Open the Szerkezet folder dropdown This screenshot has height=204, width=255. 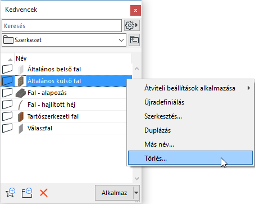pos(64,40)
